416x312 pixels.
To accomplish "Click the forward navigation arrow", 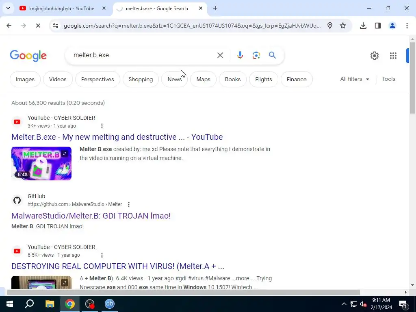I will point(24,26).
